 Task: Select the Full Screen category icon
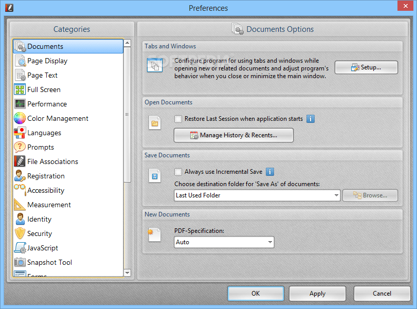pos(20,89)
